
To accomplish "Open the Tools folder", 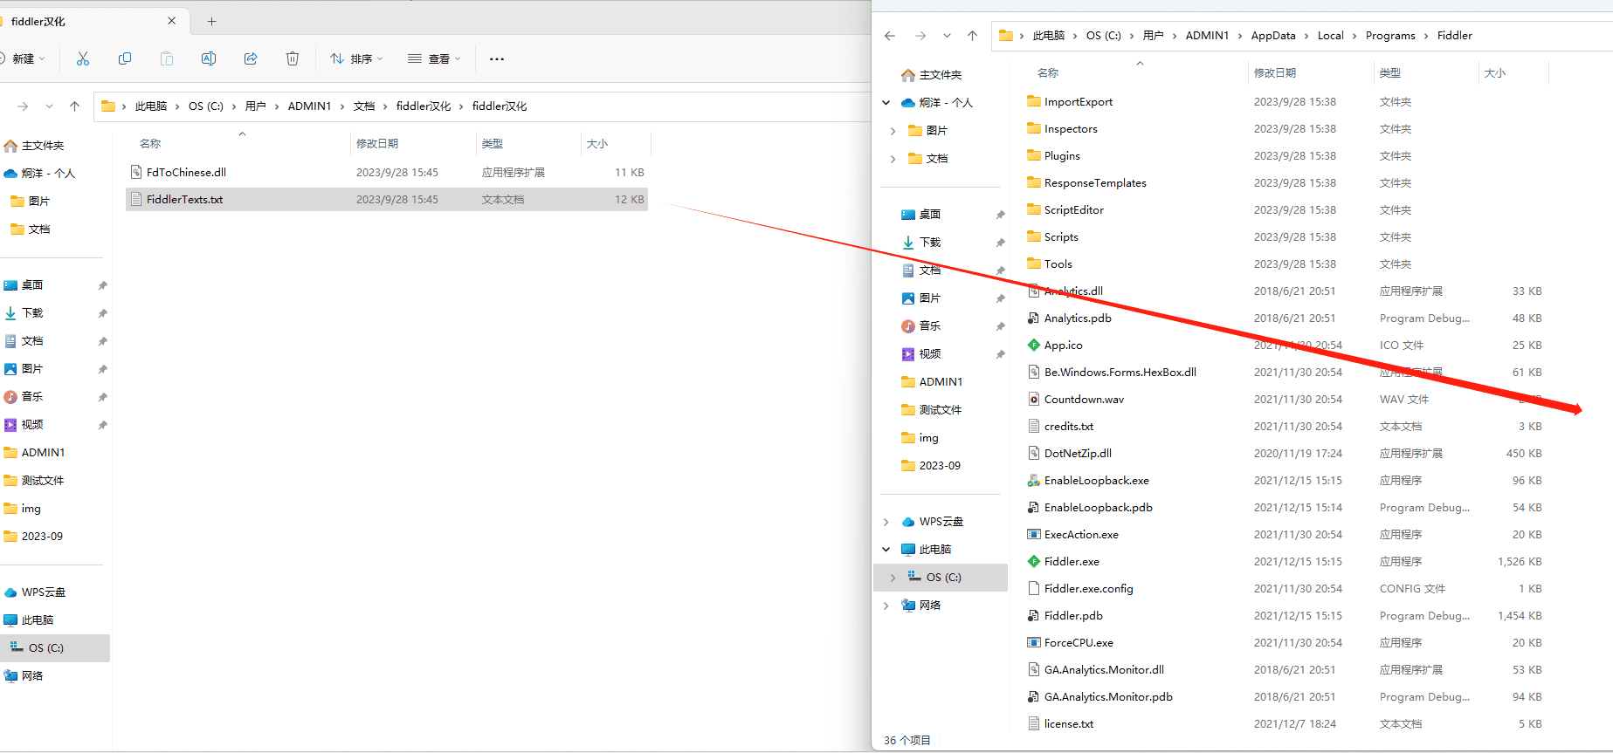I will click(x=1058, y=264).
